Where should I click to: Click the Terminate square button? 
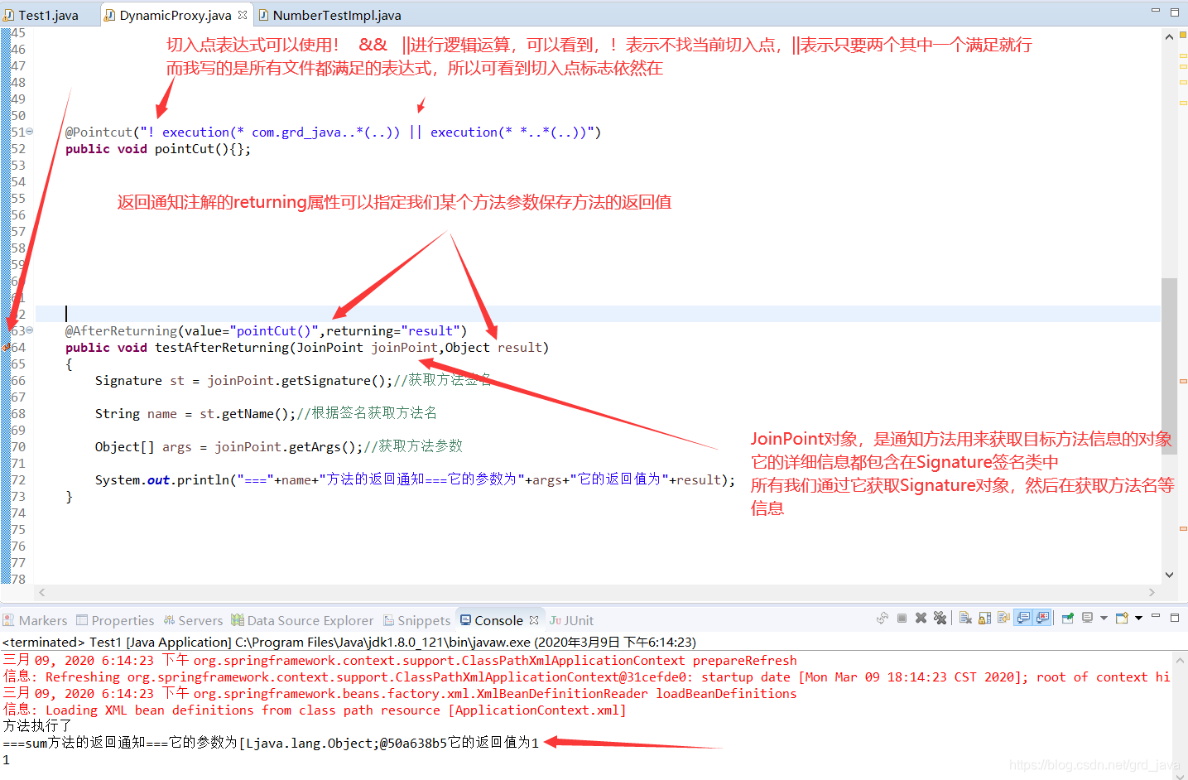tap(902, 618)
